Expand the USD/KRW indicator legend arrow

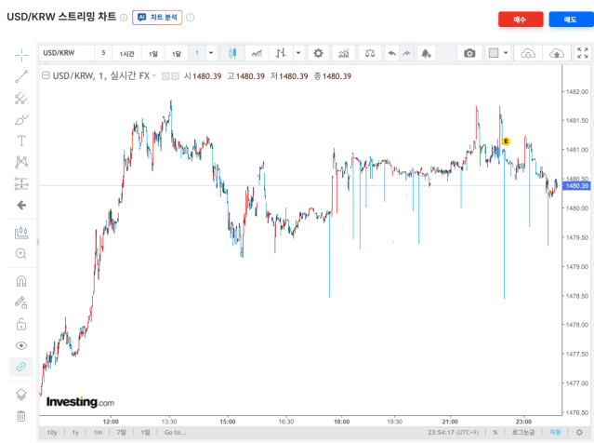[154, 75]
